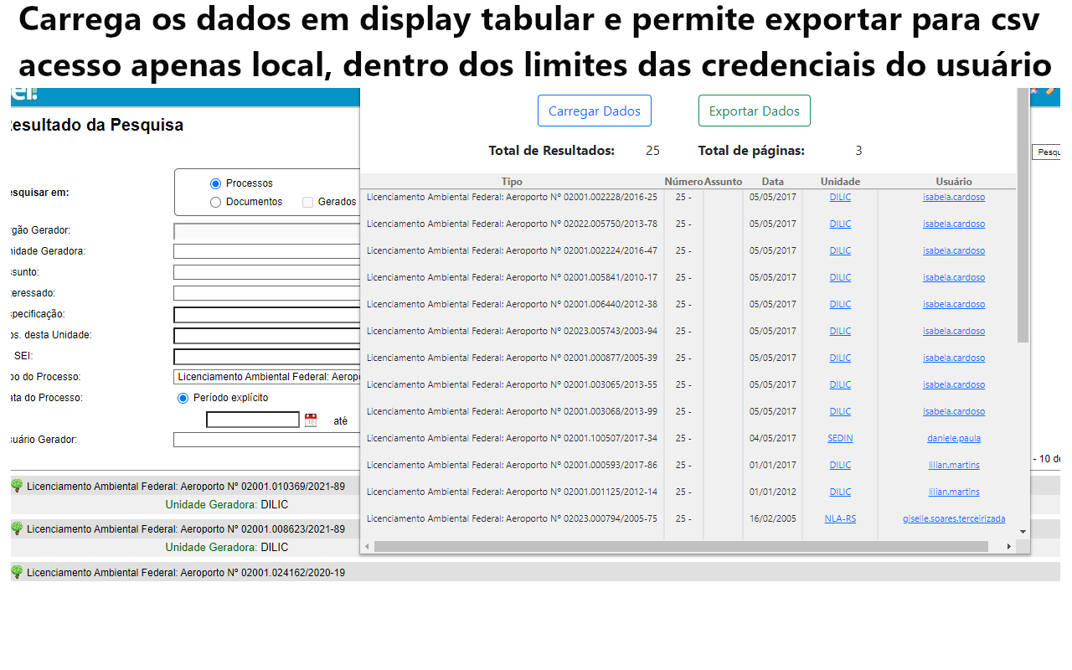Focus the start date input field
The width and height of the screenshot is (1072, 670).
click(x=253, y=420)
